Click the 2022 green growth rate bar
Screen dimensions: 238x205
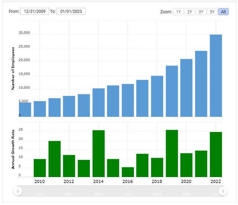pos(216,154)
